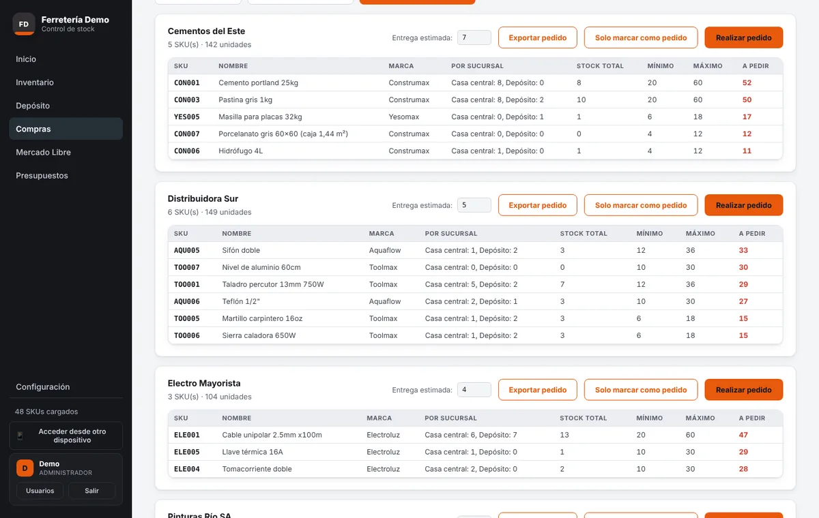This screenshot has width=819, height=518.
Task: Click Solo marcar como pedido for Electro Mayorista
Action: pyautogui.click(x=641, y=390)
